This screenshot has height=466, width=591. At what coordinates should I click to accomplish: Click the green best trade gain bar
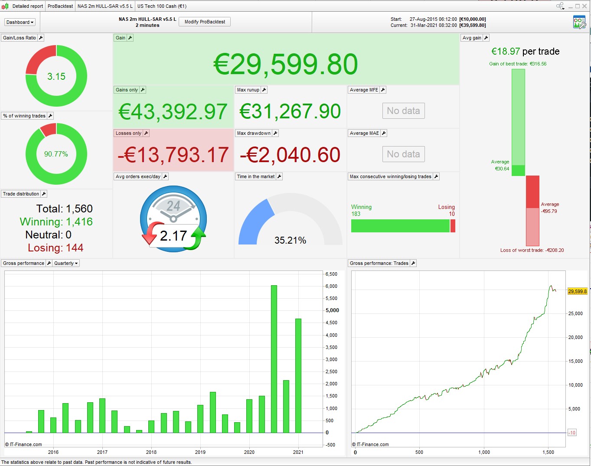(518, 122)
